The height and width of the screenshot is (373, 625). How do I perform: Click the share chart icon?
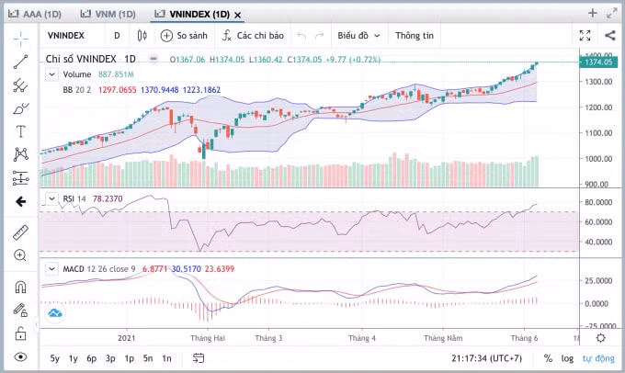pos(610,35)
